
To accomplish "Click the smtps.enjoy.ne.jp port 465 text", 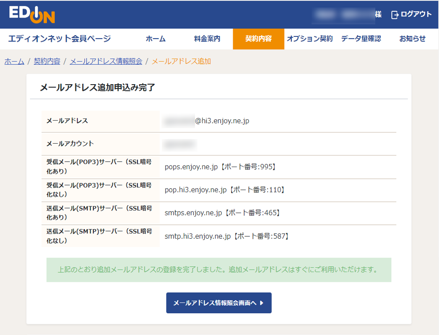I will [x=223, y=213].
